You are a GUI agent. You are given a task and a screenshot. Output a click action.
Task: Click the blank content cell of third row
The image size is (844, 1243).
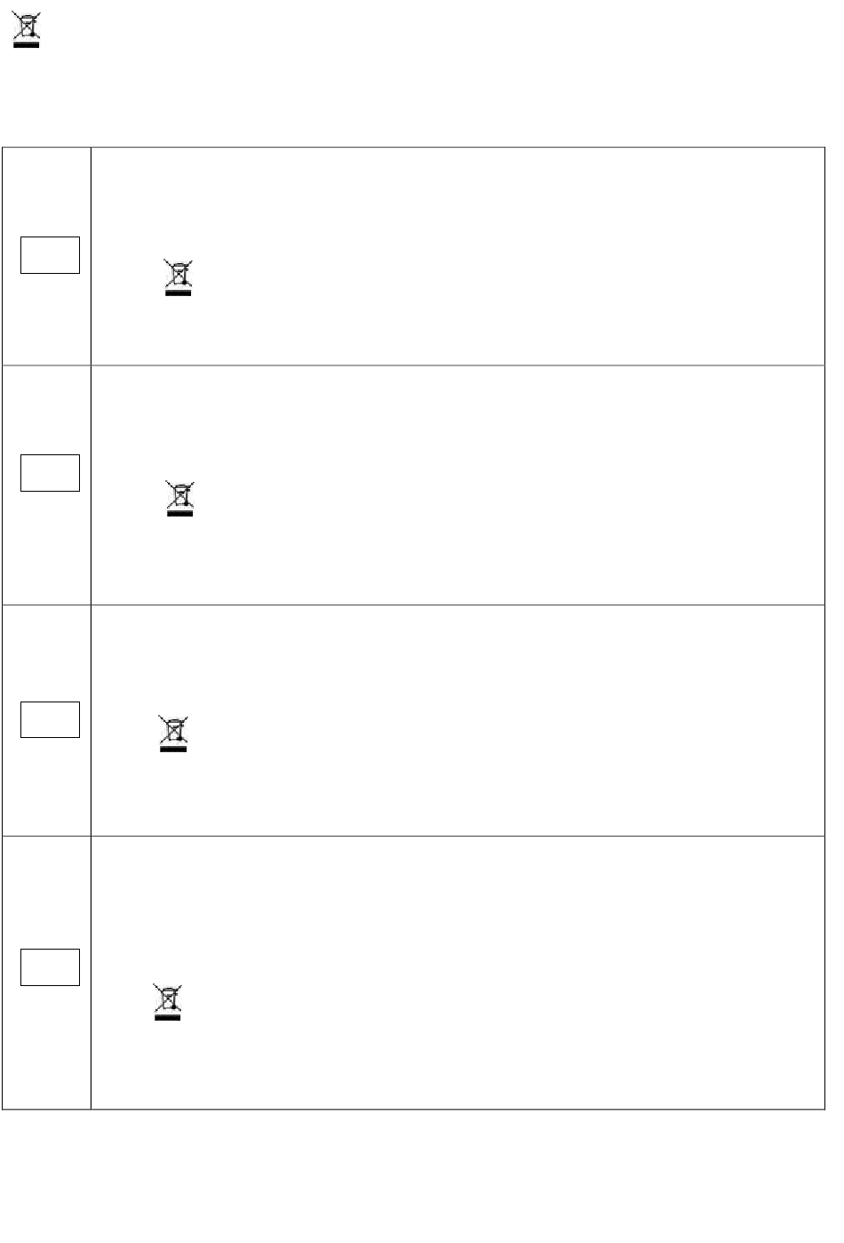coord(458,720)
